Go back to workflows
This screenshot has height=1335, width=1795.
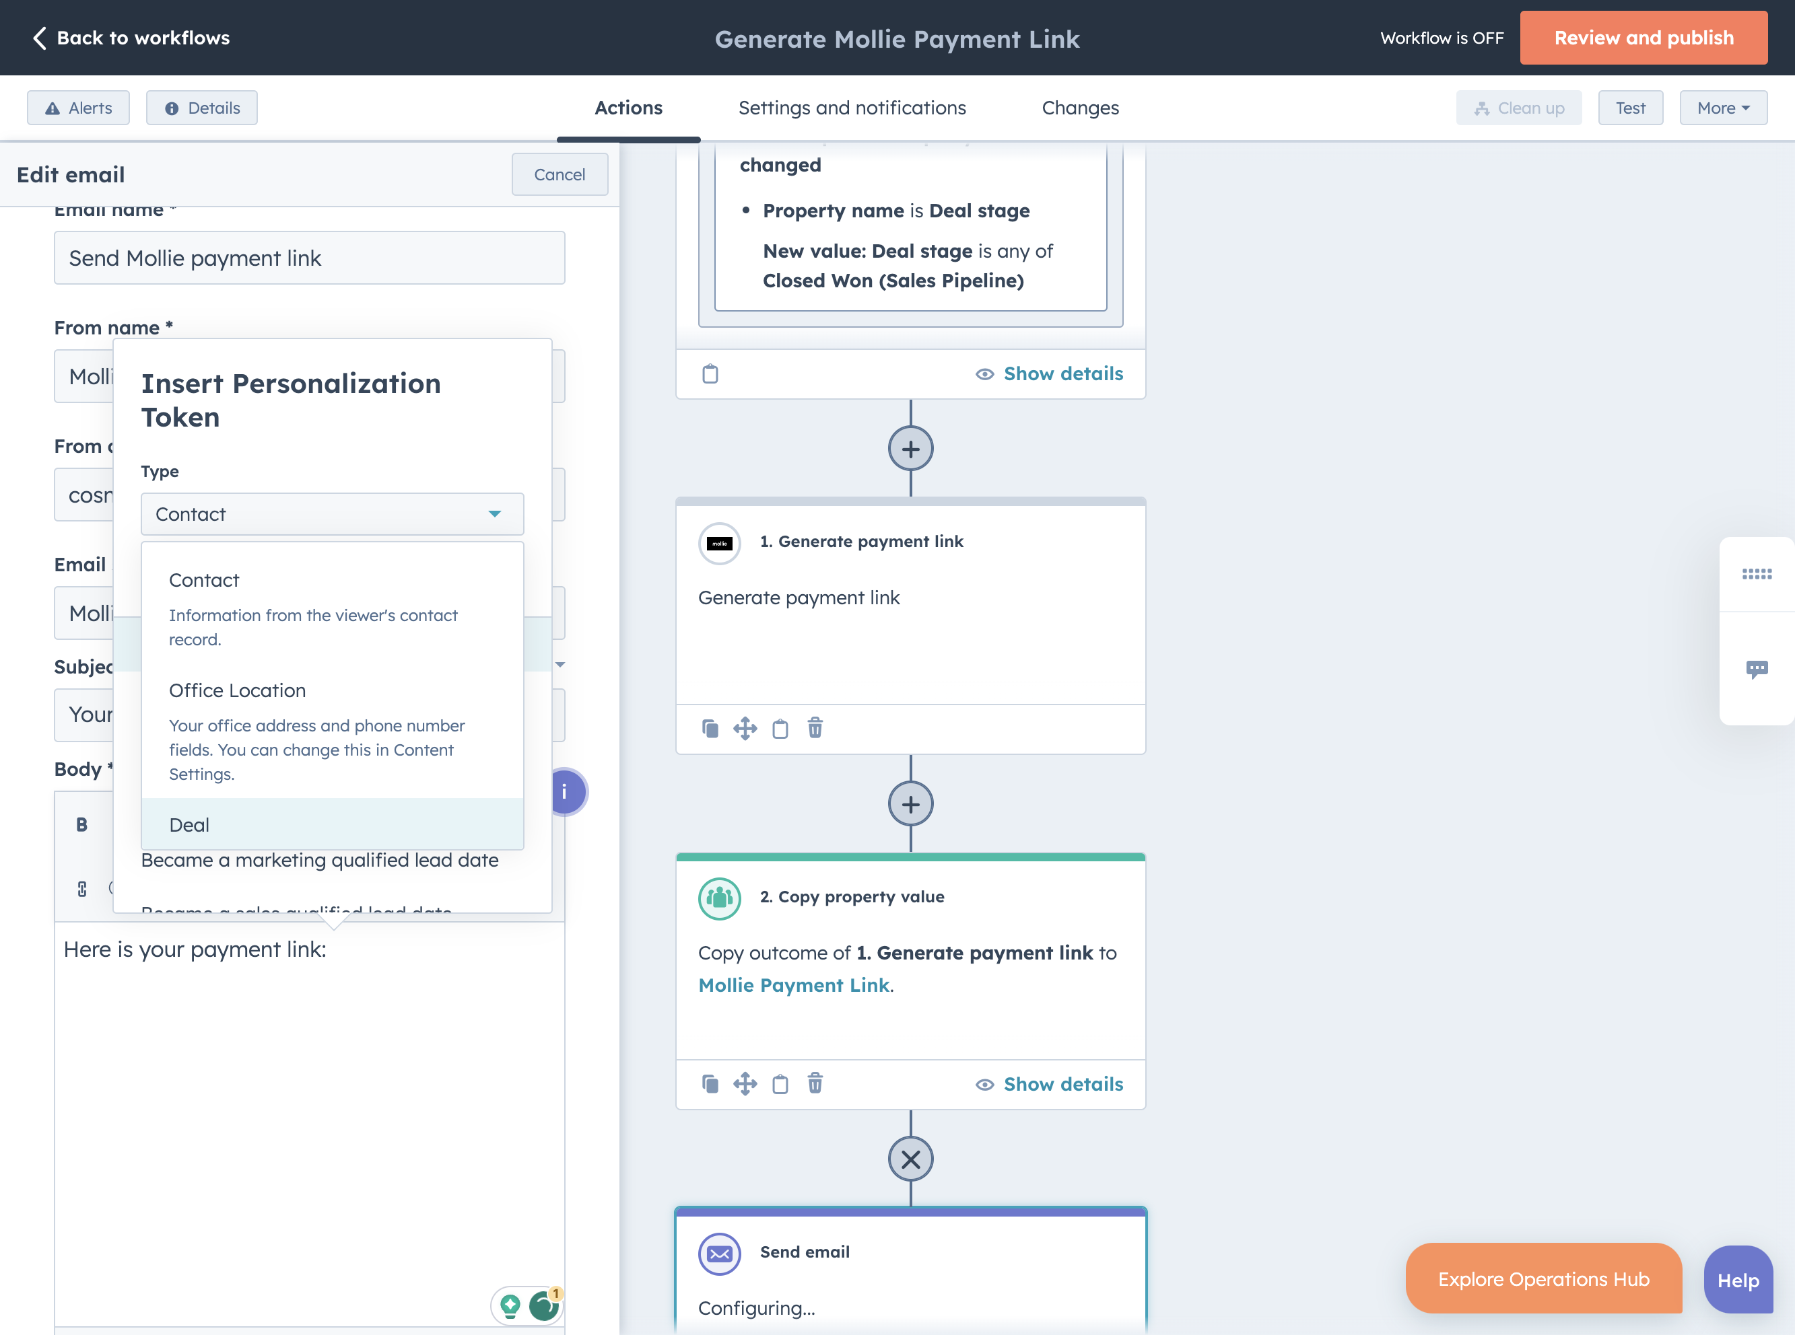click(131, 38)
